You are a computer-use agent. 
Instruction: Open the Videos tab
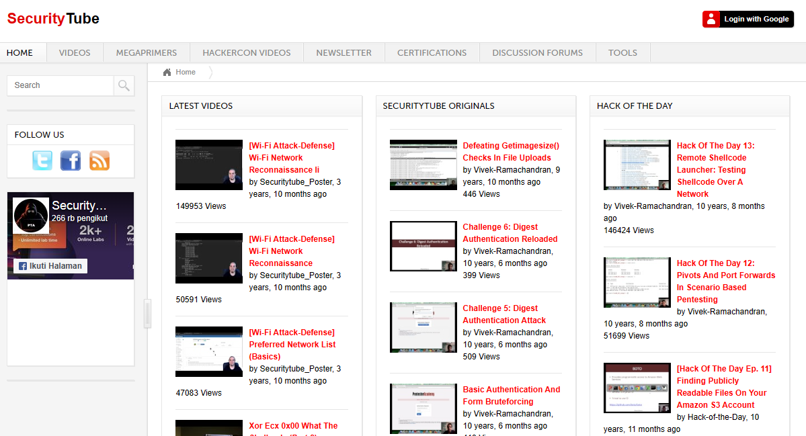(x=75, y=52)
